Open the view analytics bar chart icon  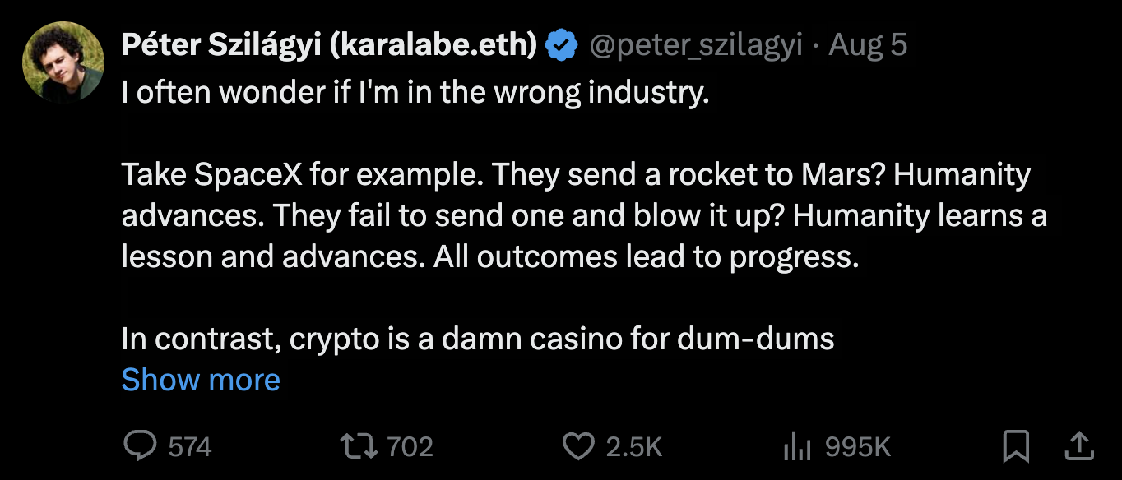[x=796, y=445]
